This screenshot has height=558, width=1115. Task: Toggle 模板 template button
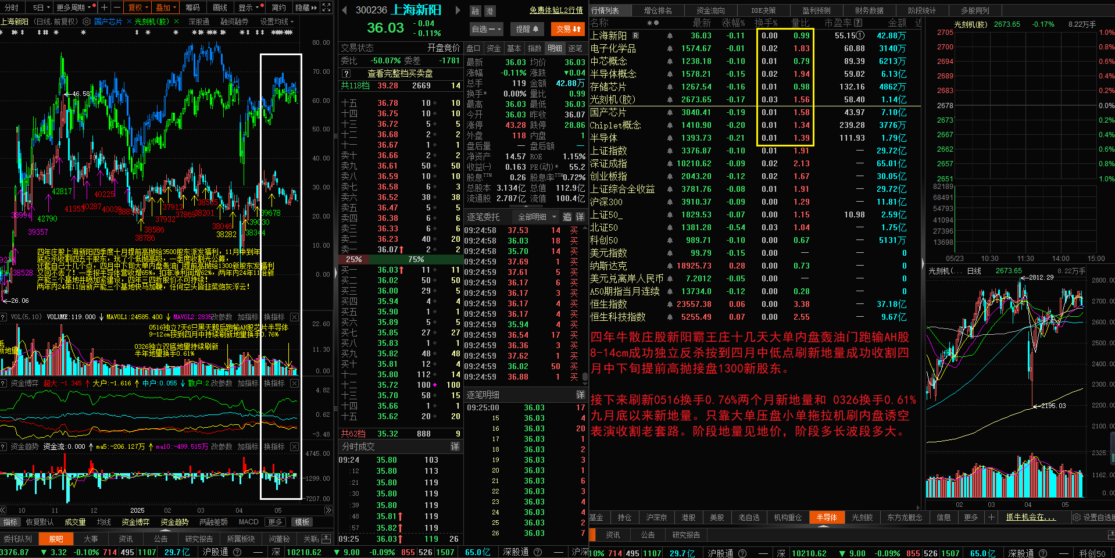pos(302,522)
